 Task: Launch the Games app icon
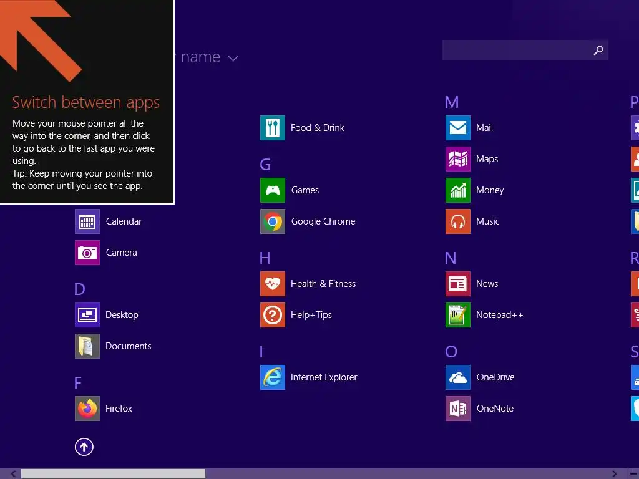coord(273,190)
